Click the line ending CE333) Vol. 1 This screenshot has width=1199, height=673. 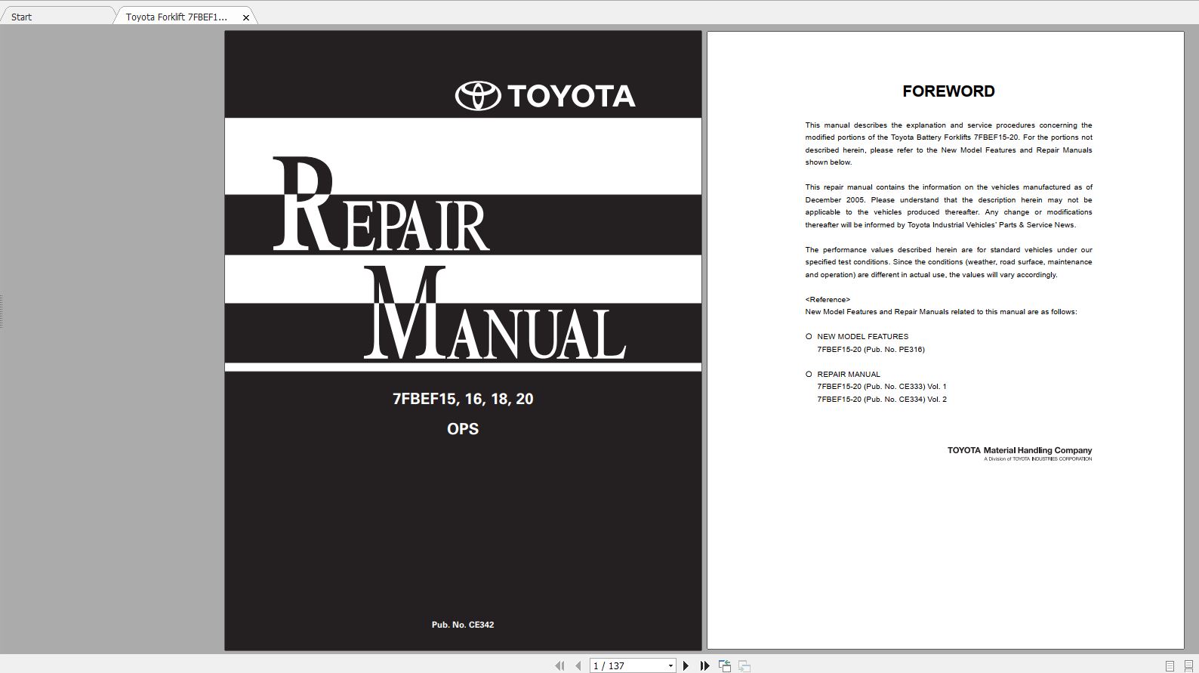(x=882, y=387)
